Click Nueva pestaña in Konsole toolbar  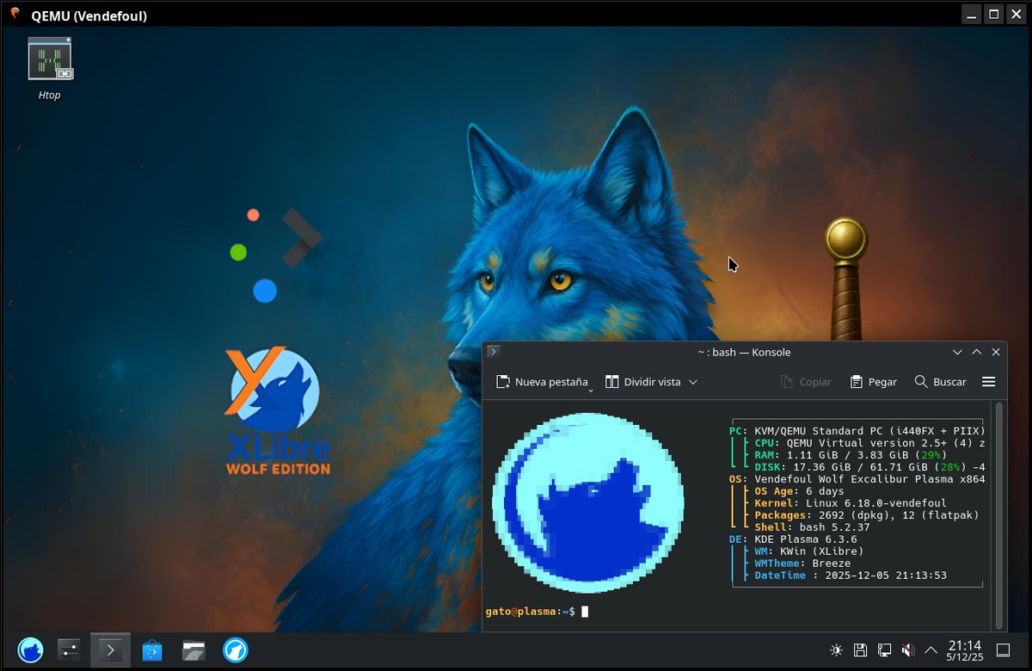(x=542, y=382)
